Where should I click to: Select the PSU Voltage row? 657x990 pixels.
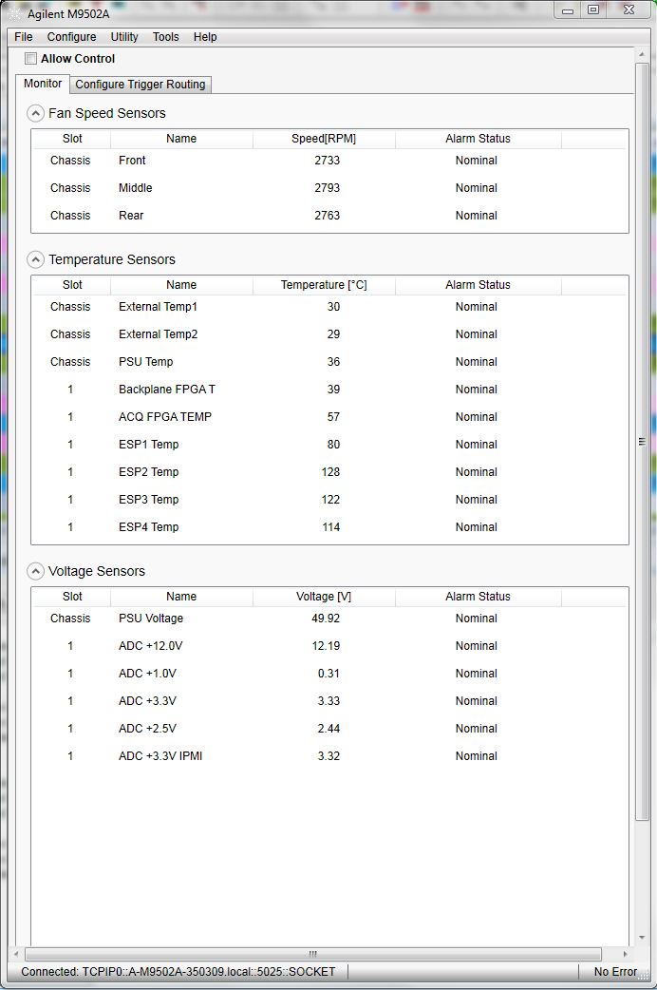tap(151, 619)
